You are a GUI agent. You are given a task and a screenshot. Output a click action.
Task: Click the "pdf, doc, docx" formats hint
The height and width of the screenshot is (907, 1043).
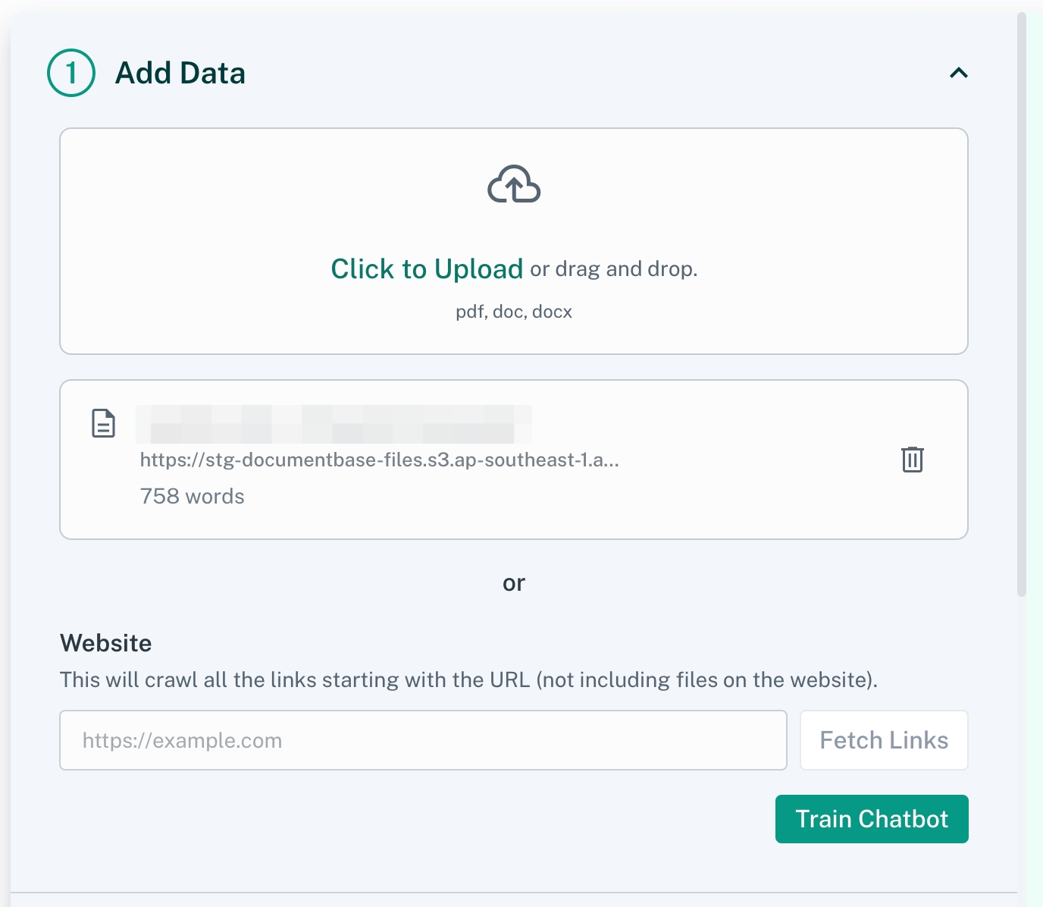tap(514, 312)
